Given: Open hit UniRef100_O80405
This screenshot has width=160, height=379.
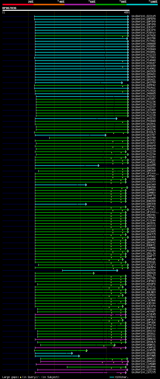Looking at the screenshot, I should click(x=143, y=77).
